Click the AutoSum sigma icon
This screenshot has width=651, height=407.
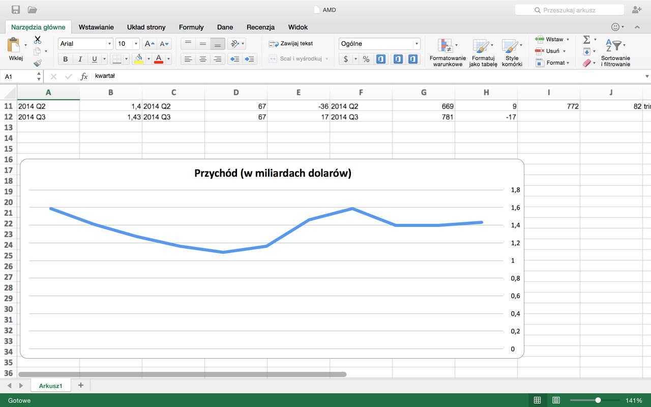pos(586,40)
